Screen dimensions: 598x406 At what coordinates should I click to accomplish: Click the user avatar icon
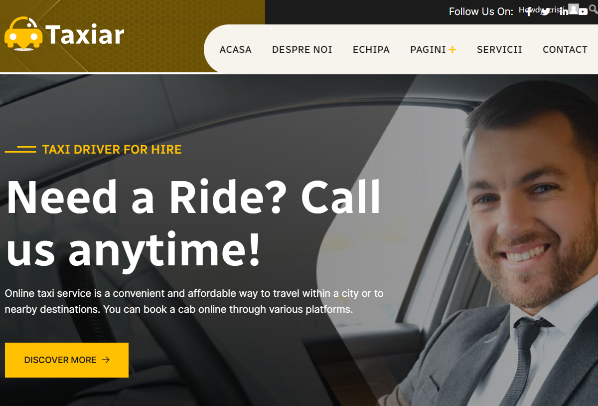pos(574,9)
